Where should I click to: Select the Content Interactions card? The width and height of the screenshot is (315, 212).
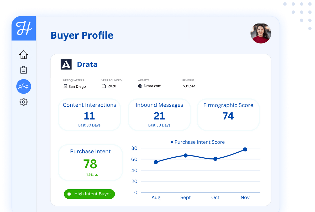89,115
